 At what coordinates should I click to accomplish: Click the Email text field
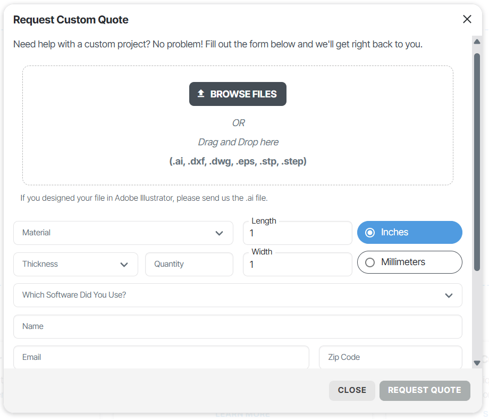coord(161,357)
